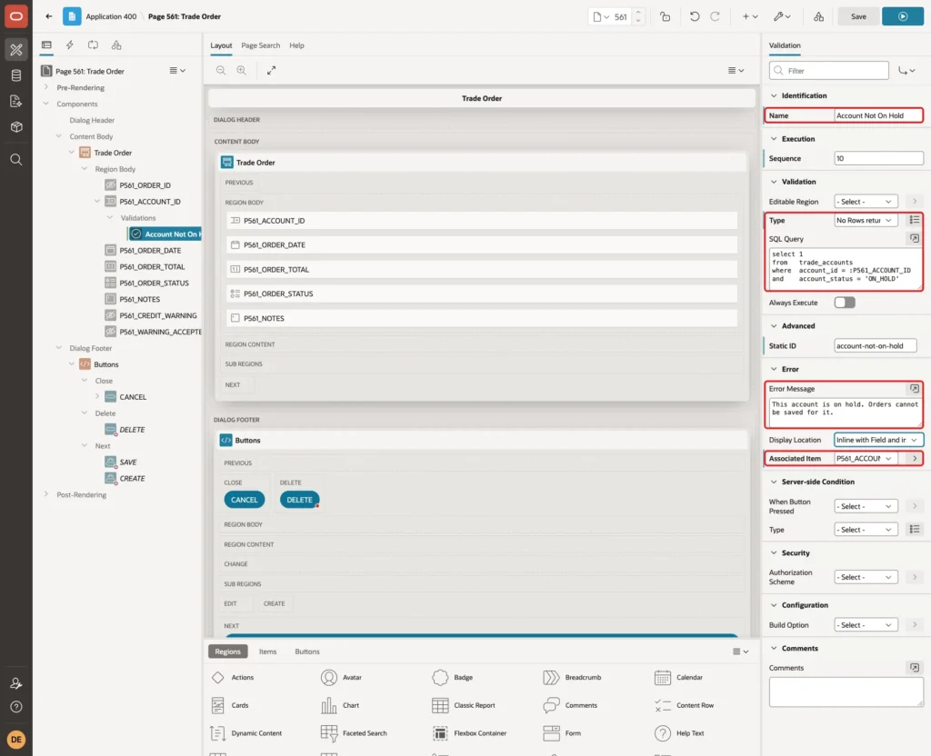Switch gallery to the Buttons tab
This screenshot has height=756, width=931.
tap(307, 652)
